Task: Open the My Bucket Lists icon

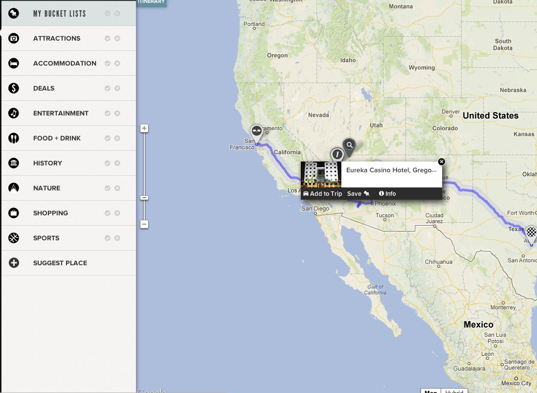Action: (x=14, y=13)
